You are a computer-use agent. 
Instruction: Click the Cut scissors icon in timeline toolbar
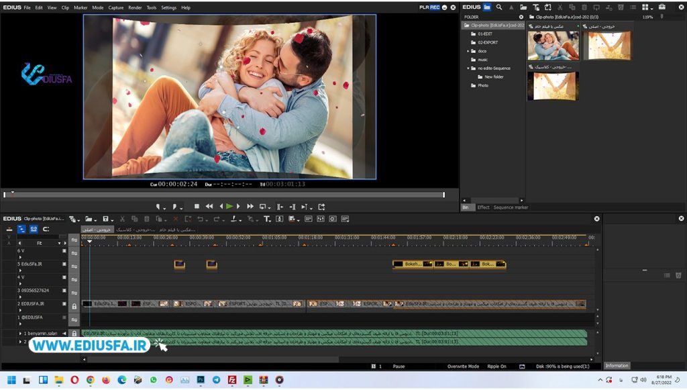pos(122,219)
